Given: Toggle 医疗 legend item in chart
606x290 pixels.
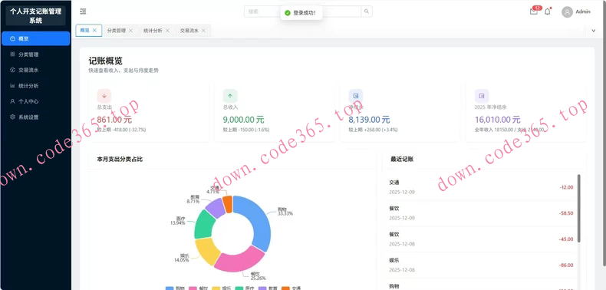Looking at the screenshot, I should click(x=245, y=288).
